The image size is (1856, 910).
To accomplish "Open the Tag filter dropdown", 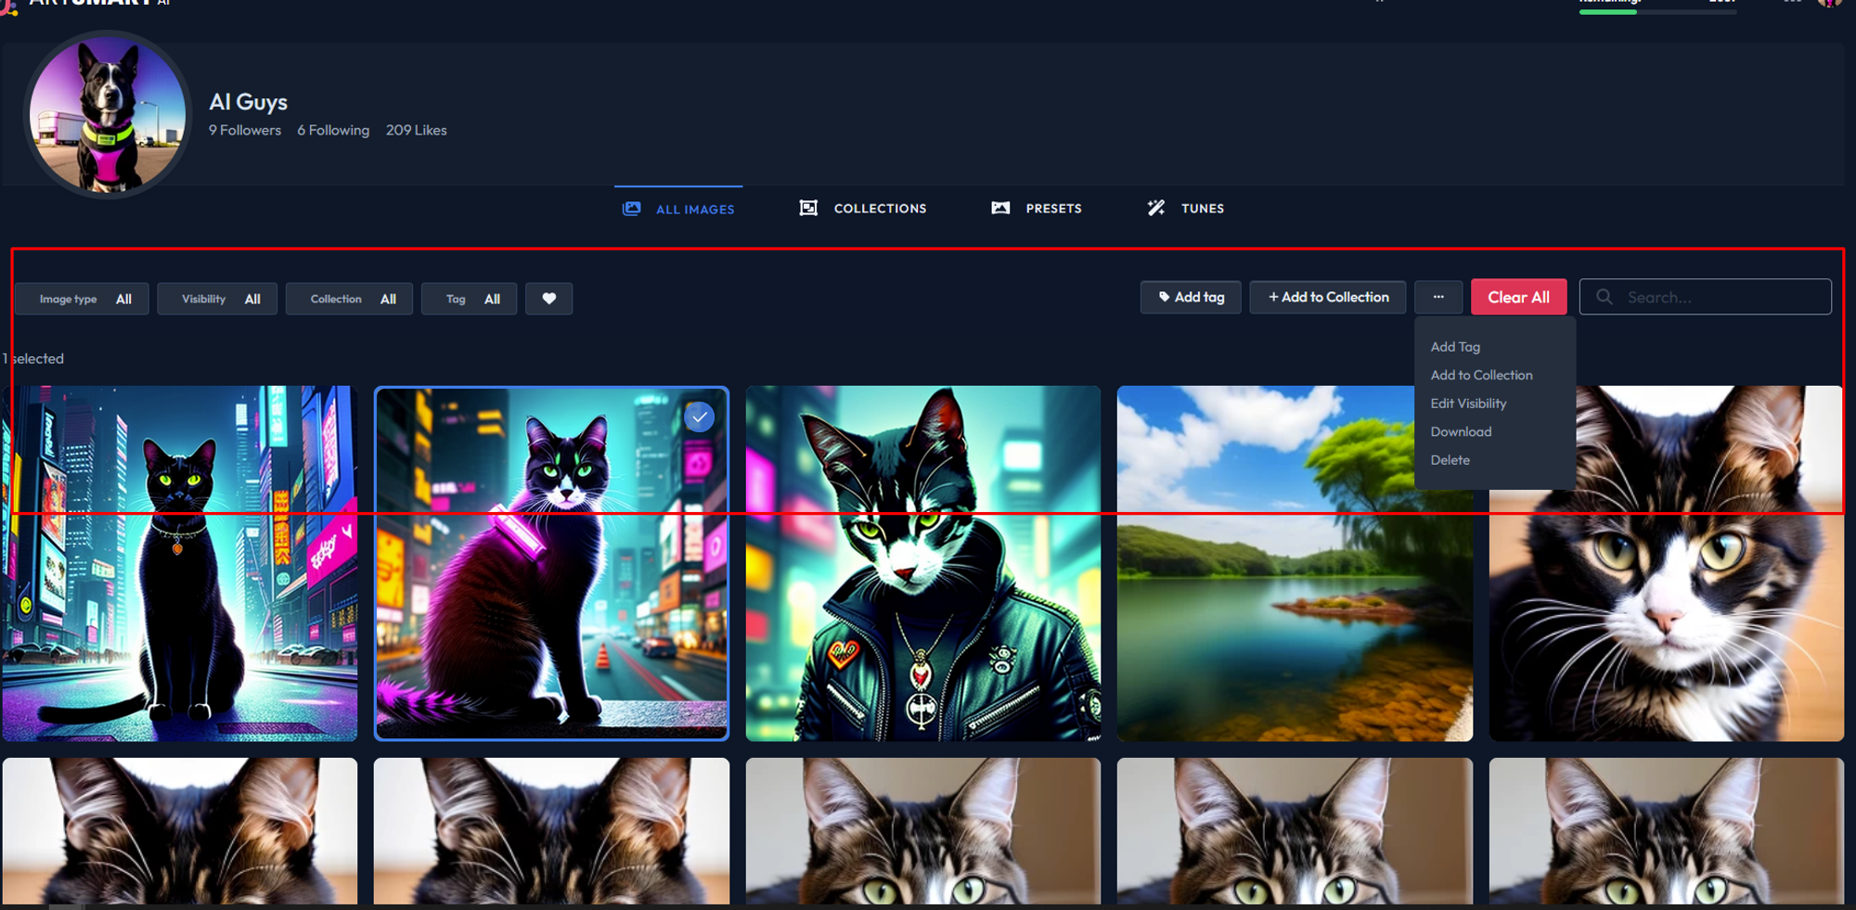I will [x=469, y=299].
